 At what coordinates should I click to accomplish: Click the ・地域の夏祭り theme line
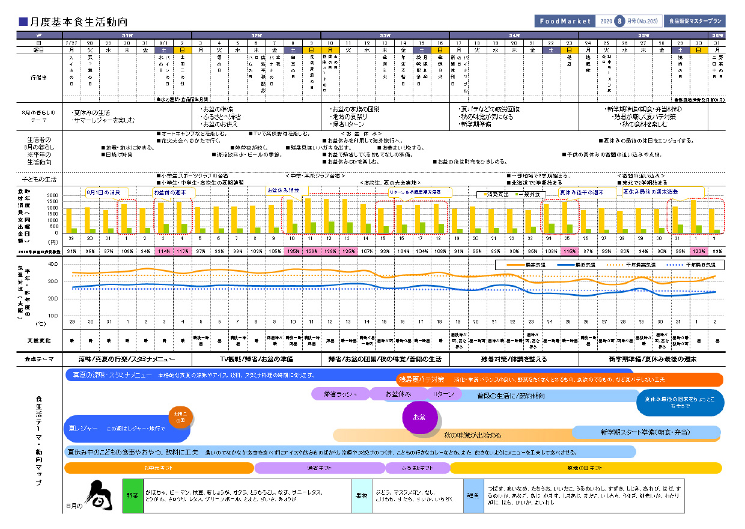click(351, 117)
